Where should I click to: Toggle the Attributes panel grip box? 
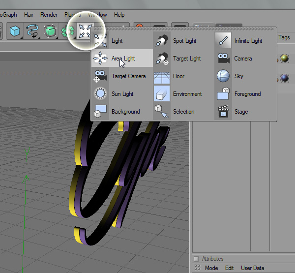point(197,259)
